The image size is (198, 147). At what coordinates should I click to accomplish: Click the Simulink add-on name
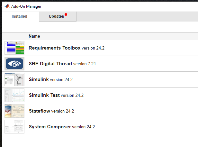39,79
